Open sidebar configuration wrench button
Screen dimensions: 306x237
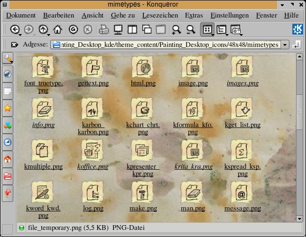pyautogui.click(x=8, y=58)
